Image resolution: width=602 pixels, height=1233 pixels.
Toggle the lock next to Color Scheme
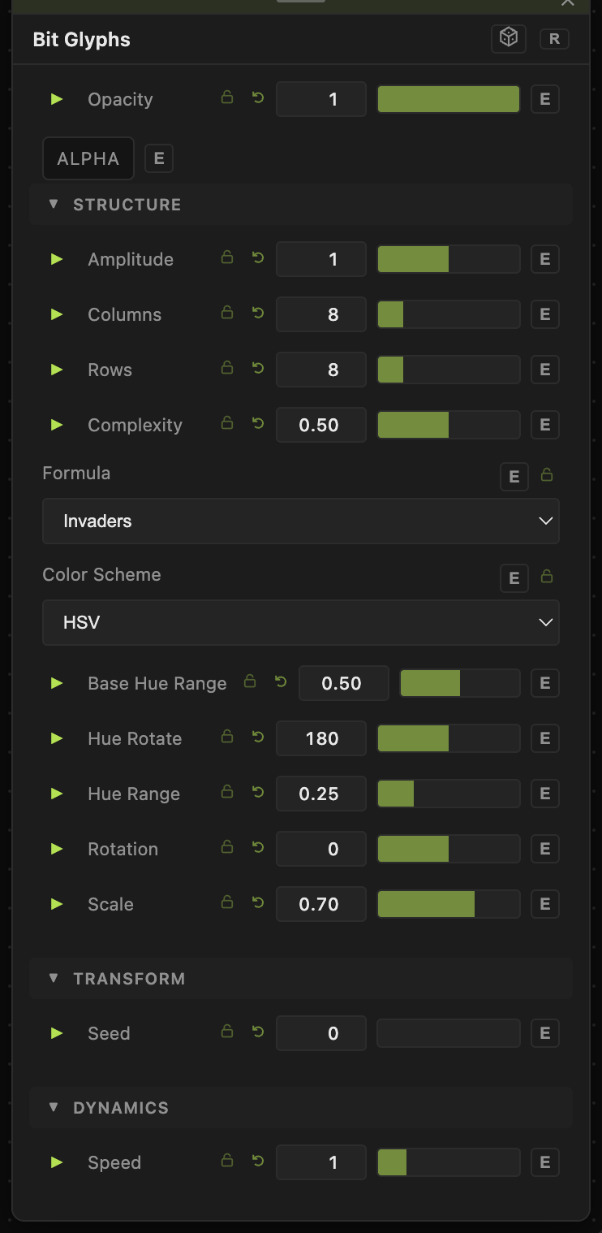(547, 577)
